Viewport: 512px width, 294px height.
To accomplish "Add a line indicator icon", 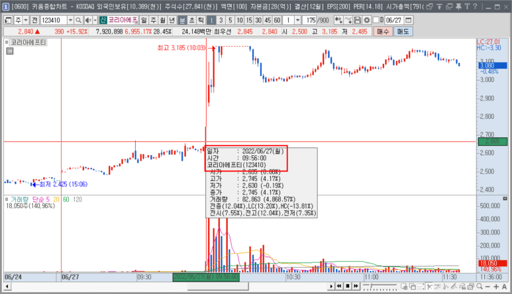I will 348,20.
